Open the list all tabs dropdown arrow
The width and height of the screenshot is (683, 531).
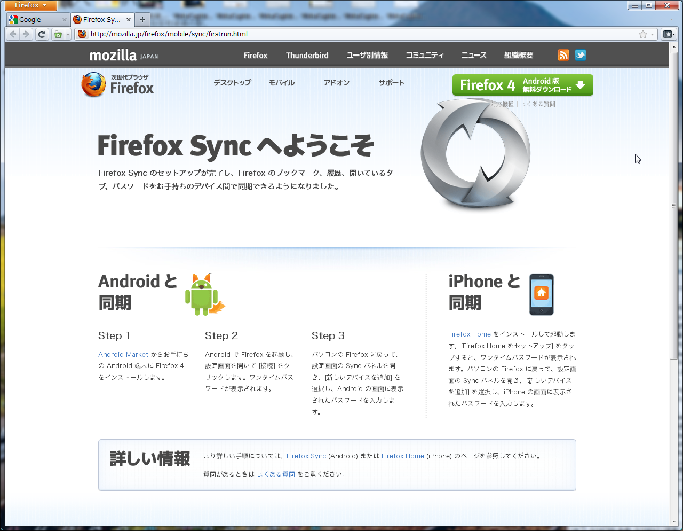click(671, 20)
